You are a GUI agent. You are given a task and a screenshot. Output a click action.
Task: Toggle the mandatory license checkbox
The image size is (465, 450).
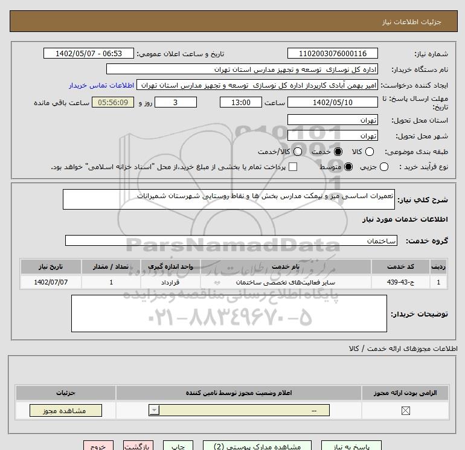pyautogui.click(x=405, y=411)
